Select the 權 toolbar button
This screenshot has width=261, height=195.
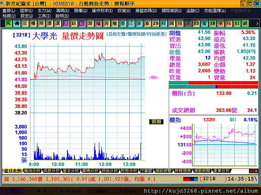(114, 23)
